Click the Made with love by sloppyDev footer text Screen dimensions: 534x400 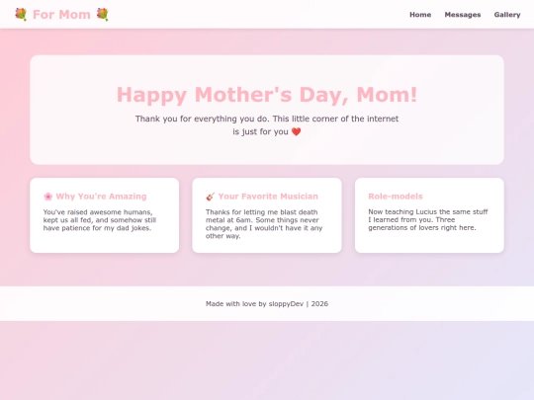[x=267, y=304]
